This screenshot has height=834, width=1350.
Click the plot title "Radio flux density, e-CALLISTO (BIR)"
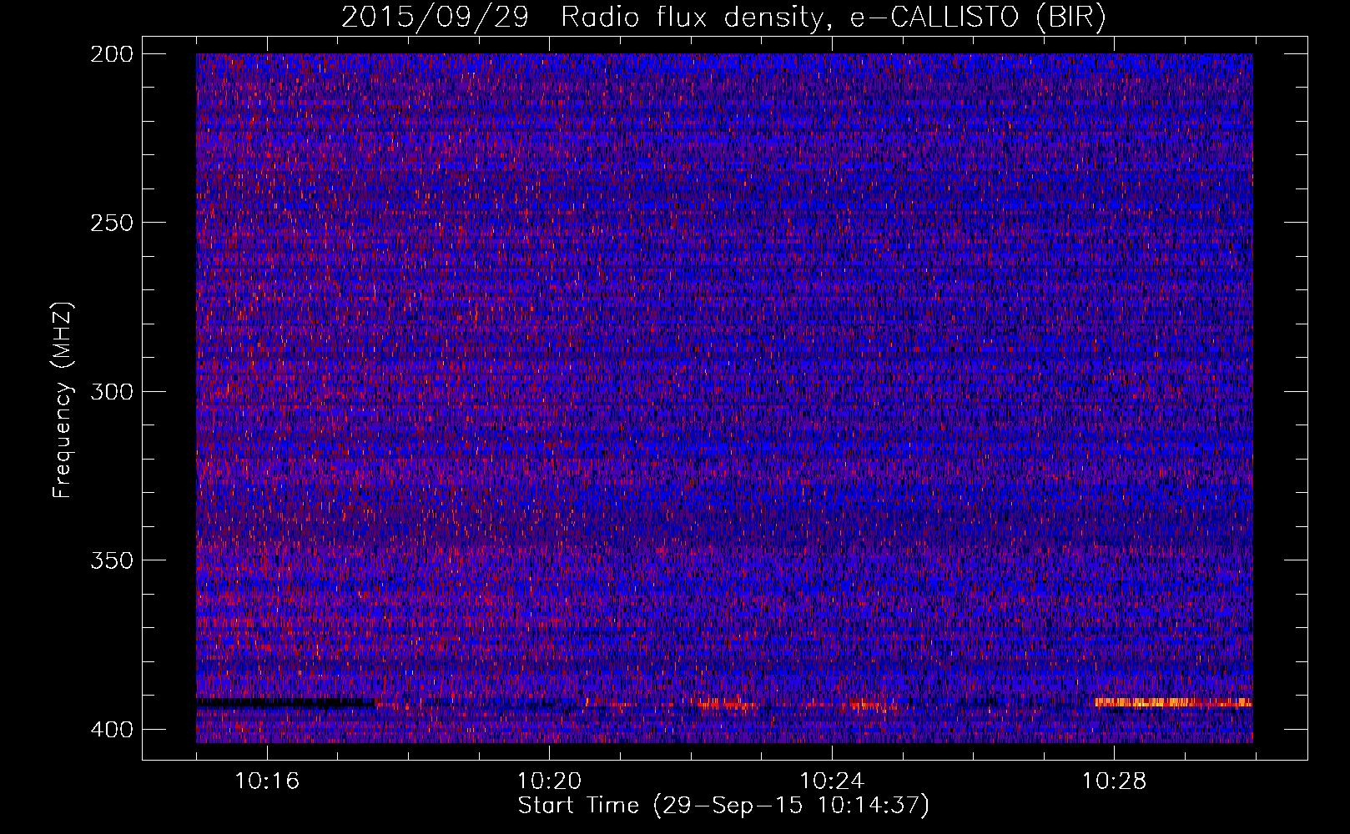833,18
